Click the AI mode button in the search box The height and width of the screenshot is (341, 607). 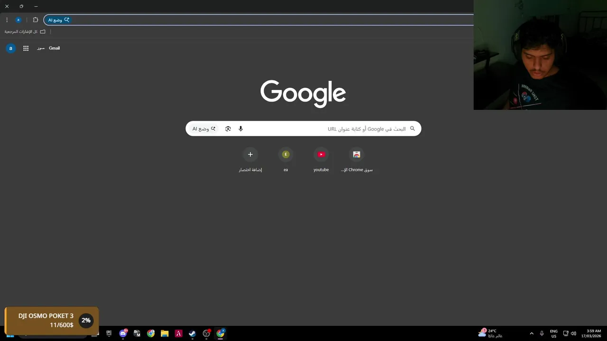click(204, 129)
